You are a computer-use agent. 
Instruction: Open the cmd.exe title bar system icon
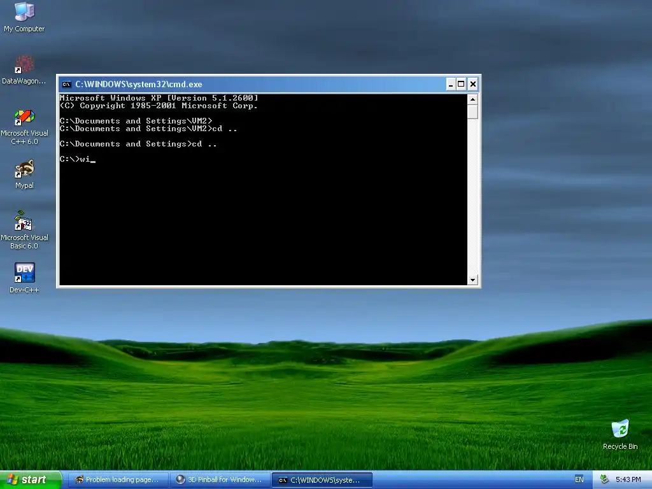66,85
